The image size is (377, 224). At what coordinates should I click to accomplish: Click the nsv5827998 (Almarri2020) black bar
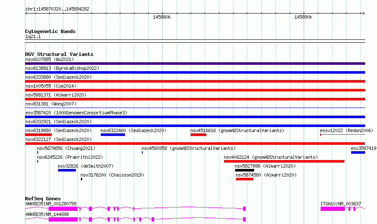(244, 170)
